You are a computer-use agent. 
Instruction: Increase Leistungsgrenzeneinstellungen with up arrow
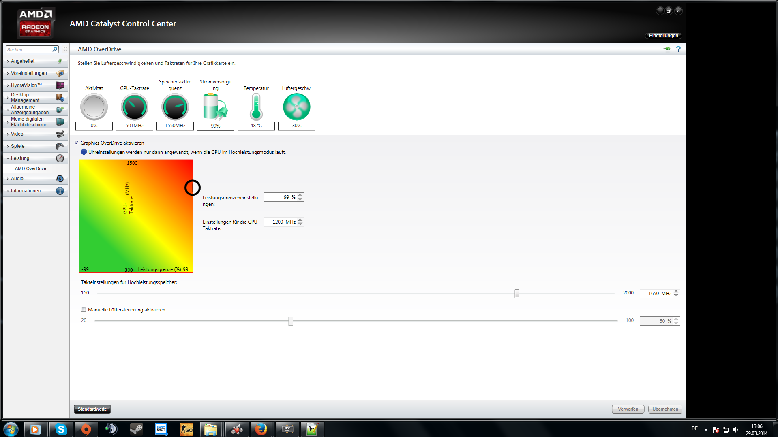(300, 195)
